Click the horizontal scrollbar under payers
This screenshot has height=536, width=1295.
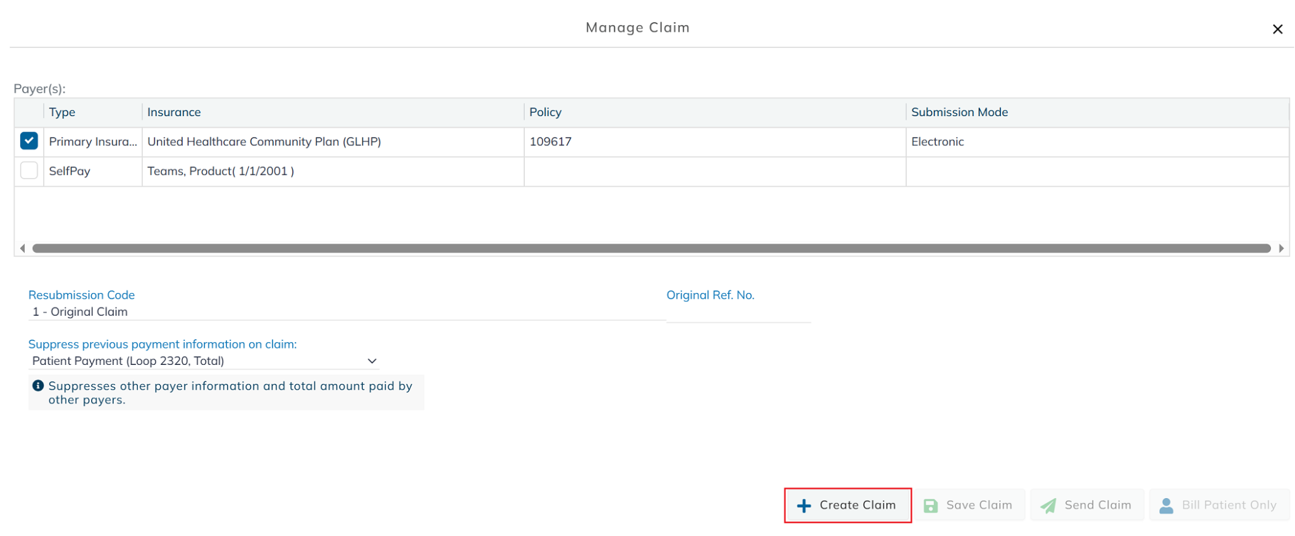651,249
